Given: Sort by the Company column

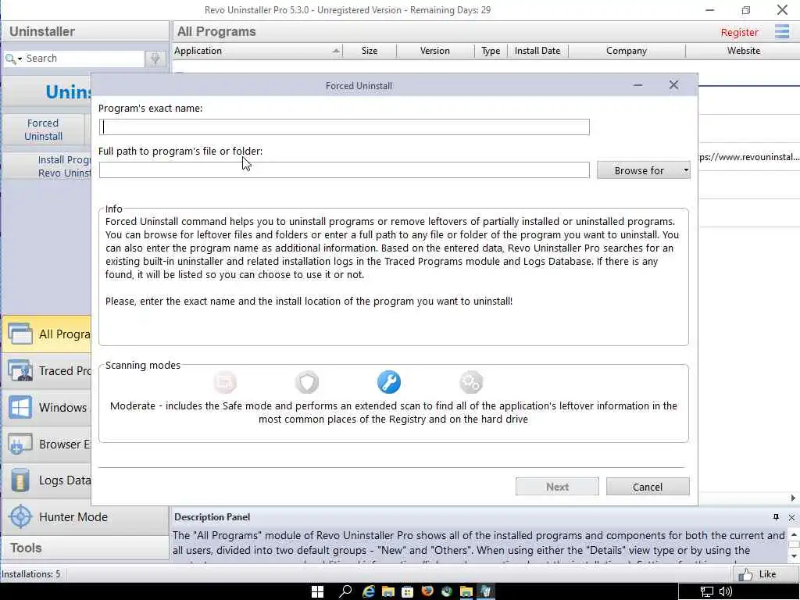Looking at the screenshot, I should 627,51.
